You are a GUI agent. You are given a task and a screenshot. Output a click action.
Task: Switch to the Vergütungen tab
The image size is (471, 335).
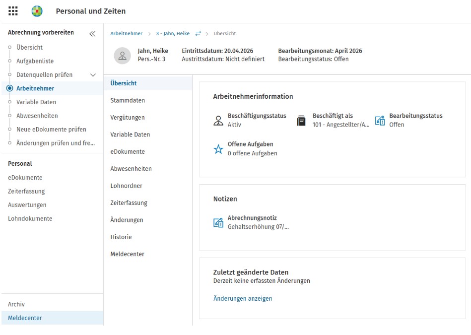click(128, 118)
